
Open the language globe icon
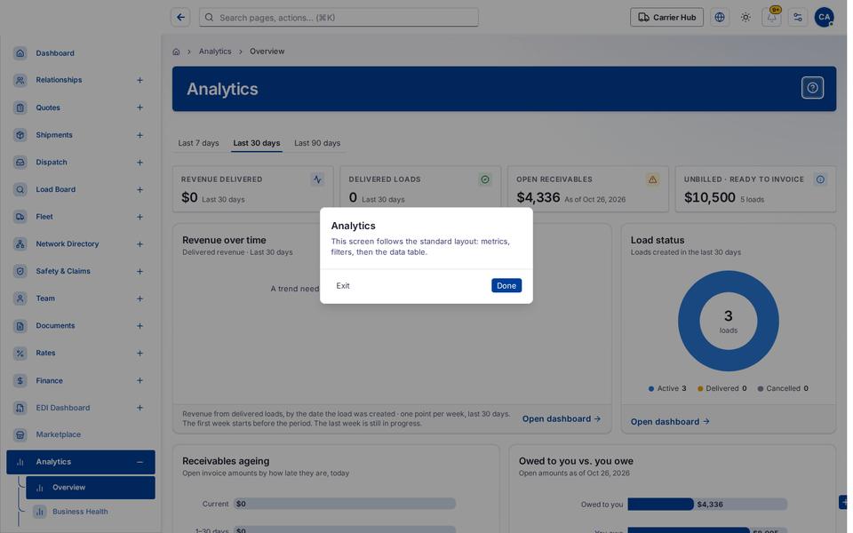click(x=719, y=18)
